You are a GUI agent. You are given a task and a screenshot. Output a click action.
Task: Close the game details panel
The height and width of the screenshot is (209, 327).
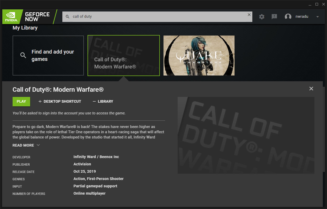(311, 89)
